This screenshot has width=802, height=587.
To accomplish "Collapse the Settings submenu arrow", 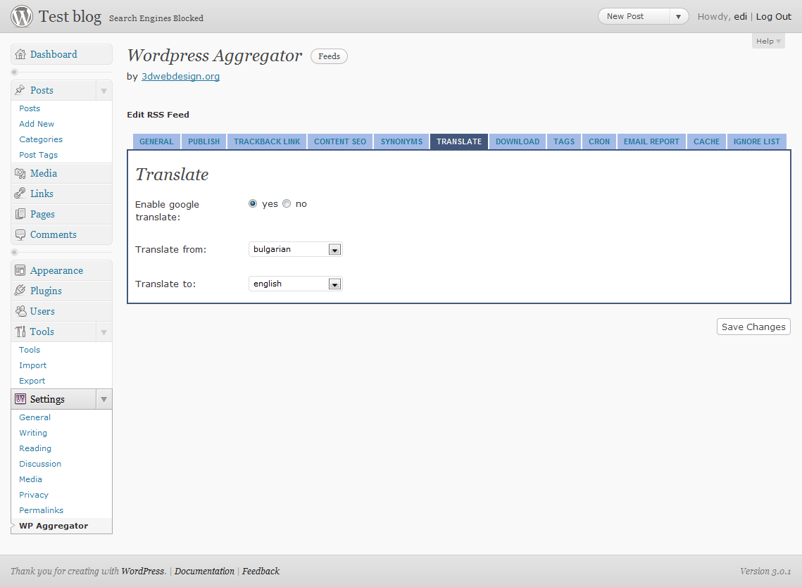I will (x=104, y=399).
